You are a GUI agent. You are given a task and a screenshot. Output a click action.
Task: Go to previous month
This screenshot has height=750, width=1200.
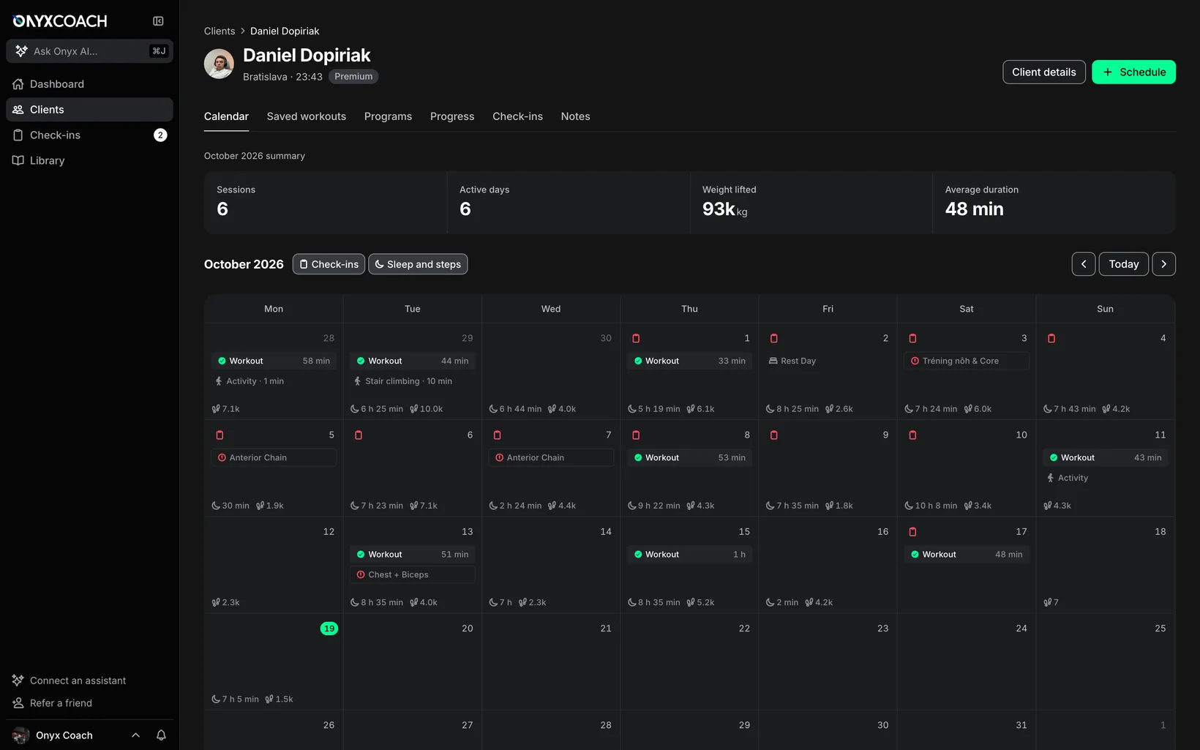point(1084,264)
